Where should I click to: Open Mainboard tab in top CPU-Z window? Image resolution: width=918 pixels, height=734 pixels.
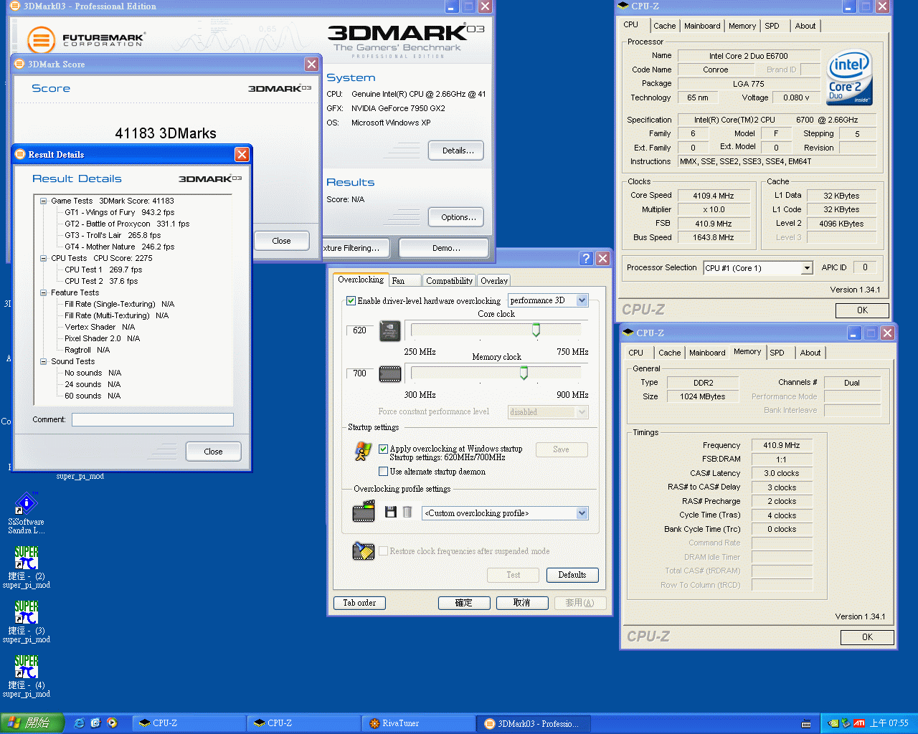pos(702,26)
